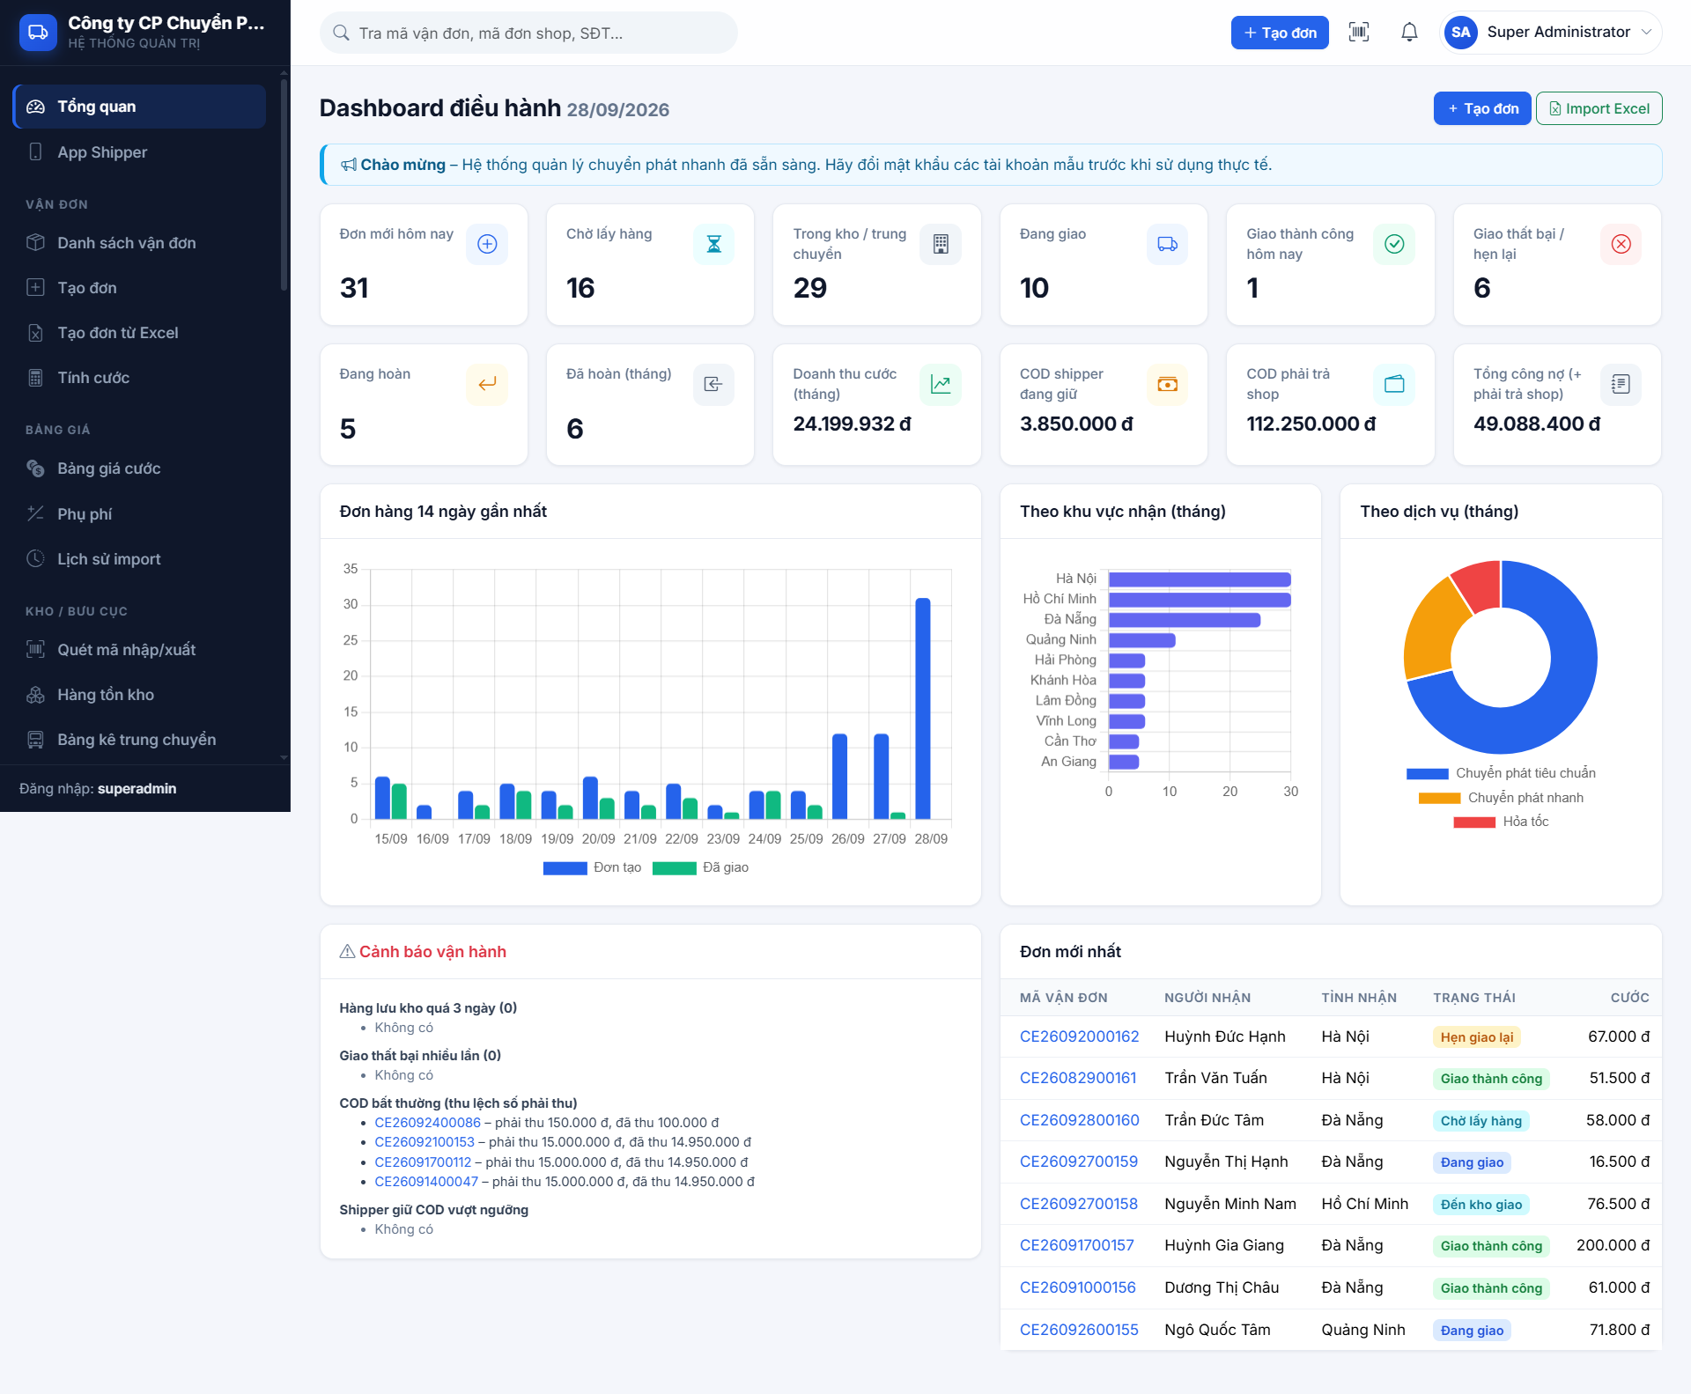
Task: Click warehouse icon on Trong kho card
Action: [x=941, y=244]
